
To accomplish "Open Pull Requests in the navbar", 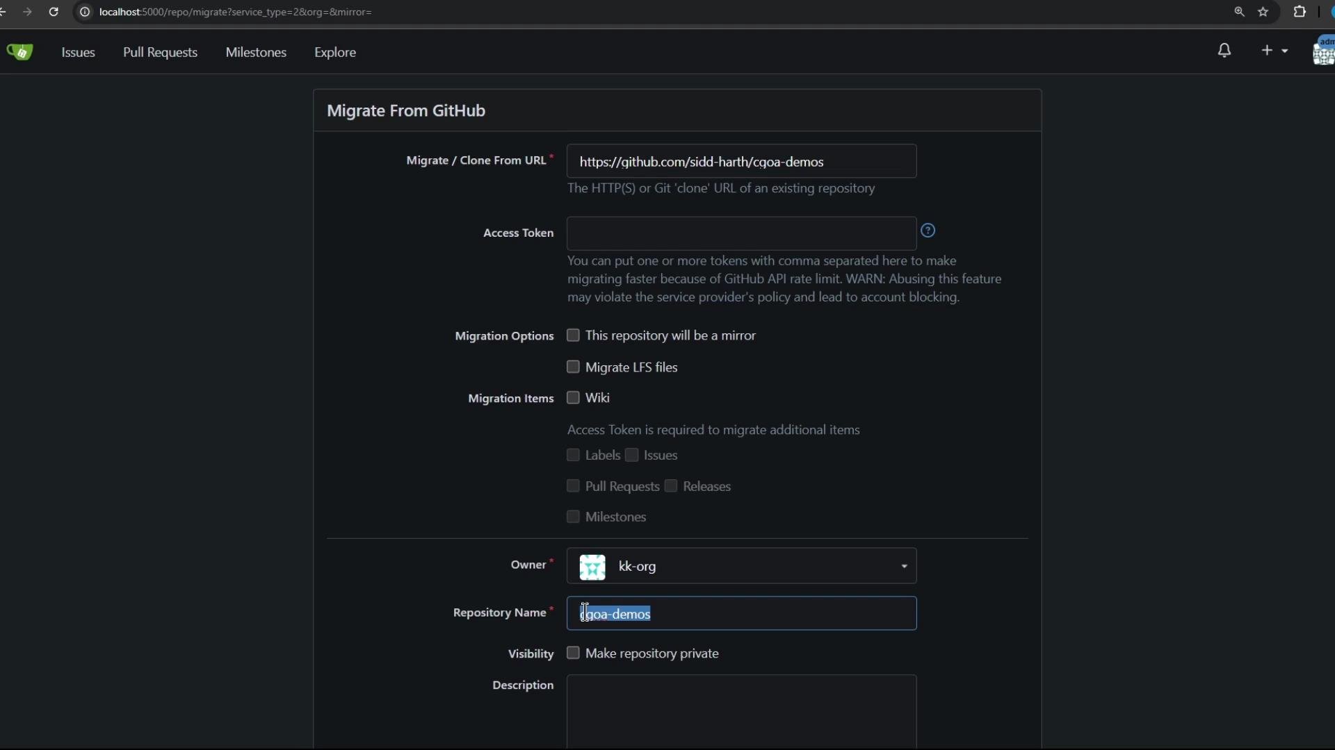I will click(160, 53).
